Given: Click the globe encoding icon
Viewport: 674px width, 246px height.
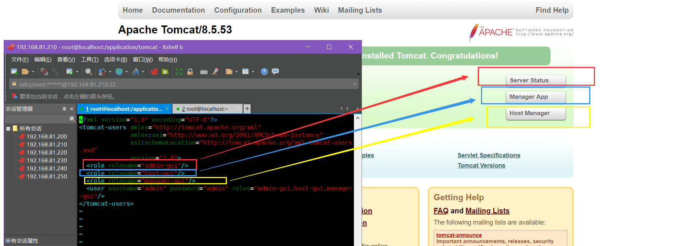Looking at the screenshot, I should pyautogui.click(x=119, y=72).
